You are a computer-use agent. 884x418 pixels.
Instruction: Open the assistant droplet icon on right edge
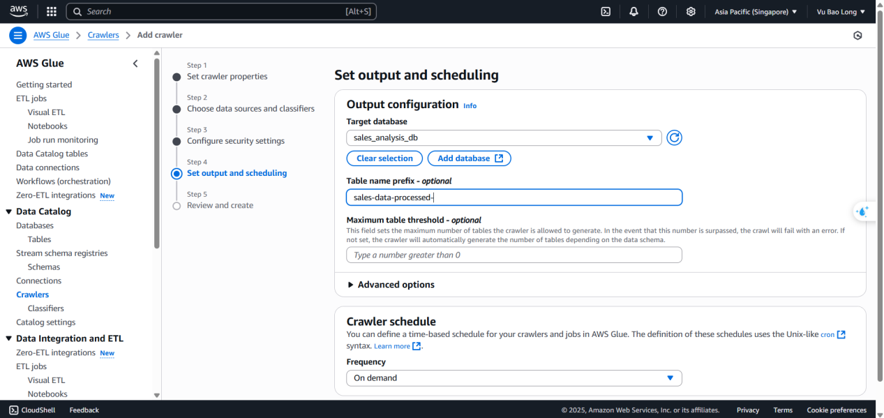pyautogui.click(x=864, y=211)
